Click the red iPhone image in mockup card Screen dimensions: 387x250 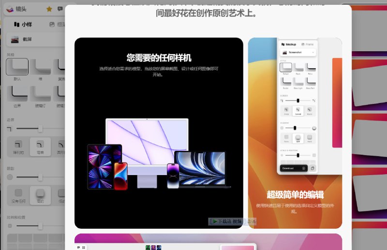pyautogui.click(x=120, y=176)
